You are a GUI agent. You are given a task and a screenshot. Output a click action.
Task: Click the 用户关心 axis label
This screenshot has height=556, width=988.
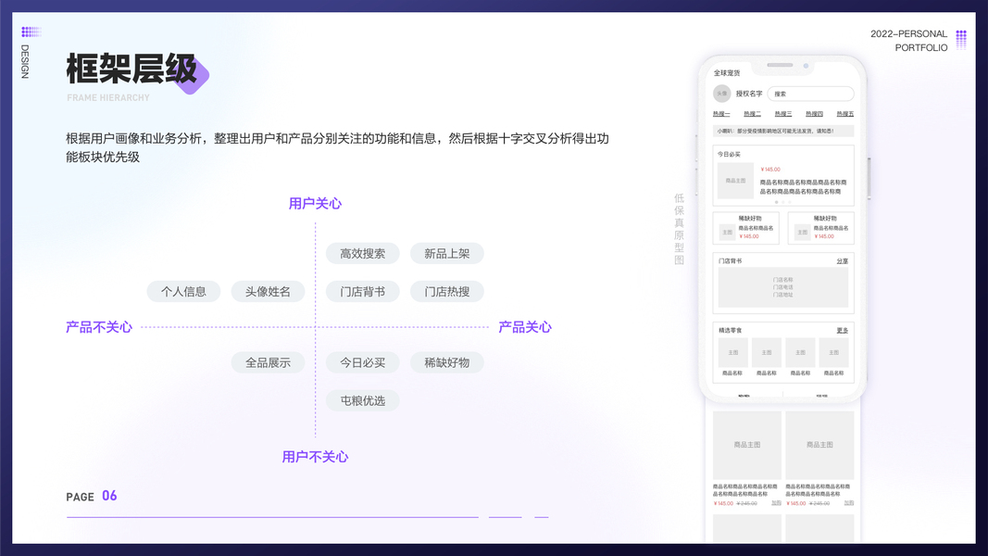pyautogui.click(x=315, y=204)
